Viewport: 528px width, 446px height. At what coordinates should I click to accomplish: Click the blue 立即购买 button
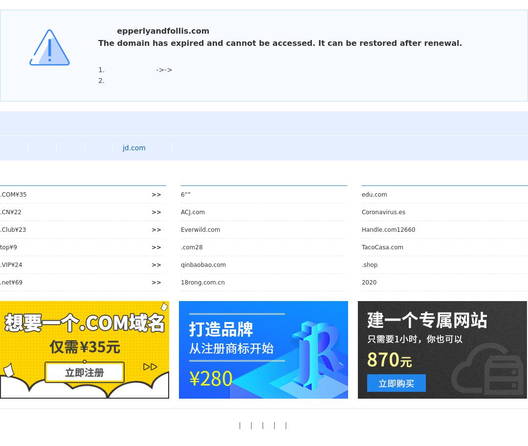click(x=396, y=383)
